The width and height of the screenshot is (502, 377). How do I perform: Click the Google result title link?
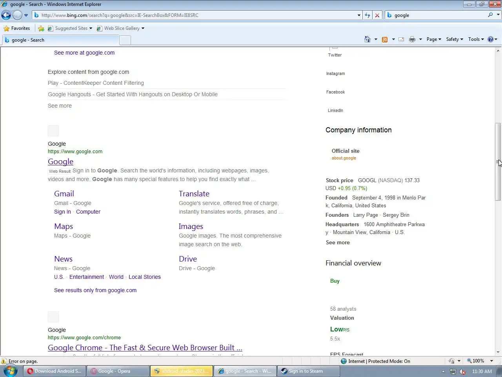[60, 161]
